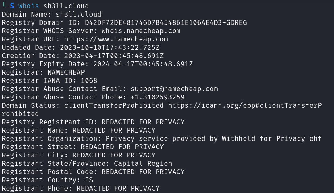Click the Registrant Phone redacted value
The height and width of the screenshot is (193, 334).
point(118,188)
